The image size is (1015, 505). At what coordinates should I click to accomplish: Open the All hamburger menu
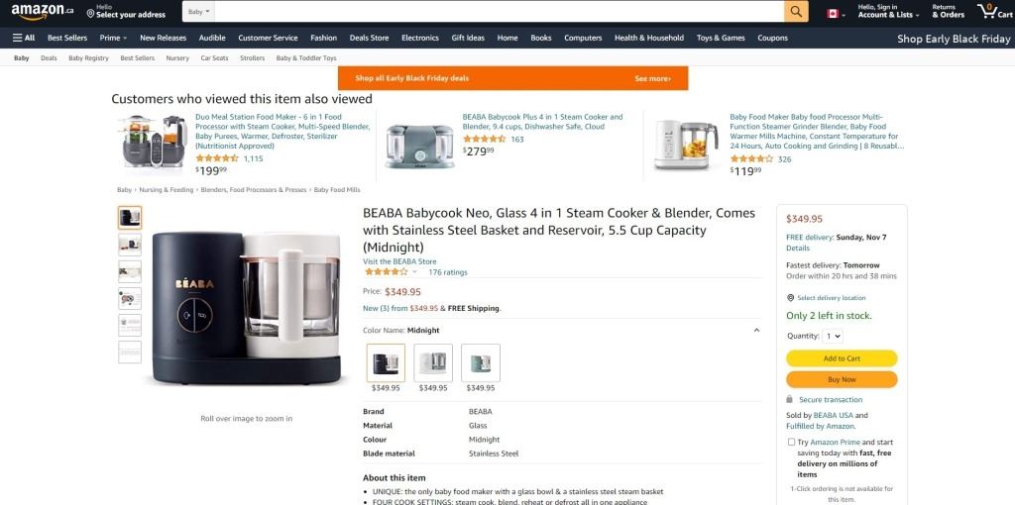coord(23,38)
